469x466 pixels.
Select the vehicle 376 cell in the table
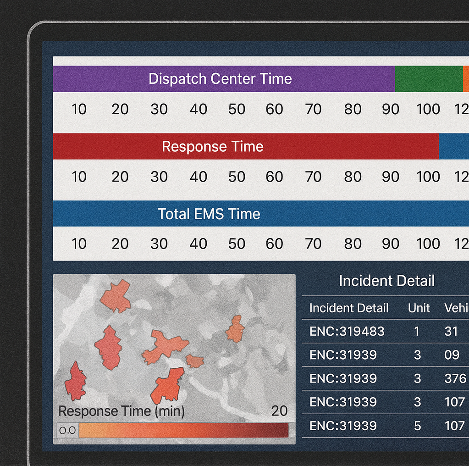(455, 378)
